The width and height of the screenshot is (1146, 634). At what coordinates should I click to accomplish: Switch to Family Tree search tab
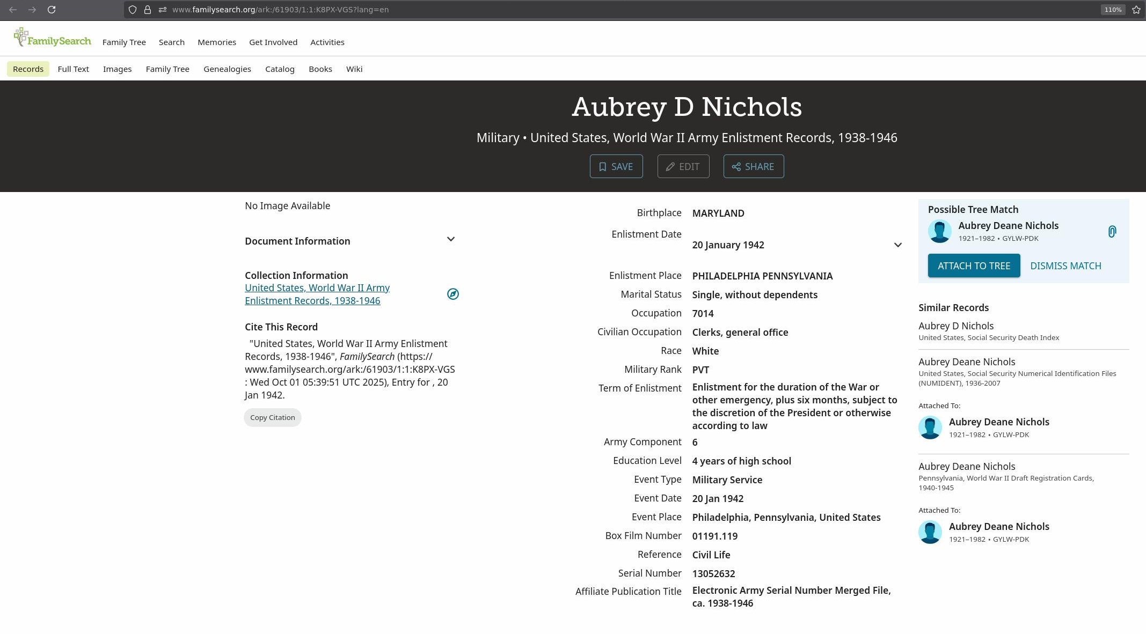(x=167, y=69)
